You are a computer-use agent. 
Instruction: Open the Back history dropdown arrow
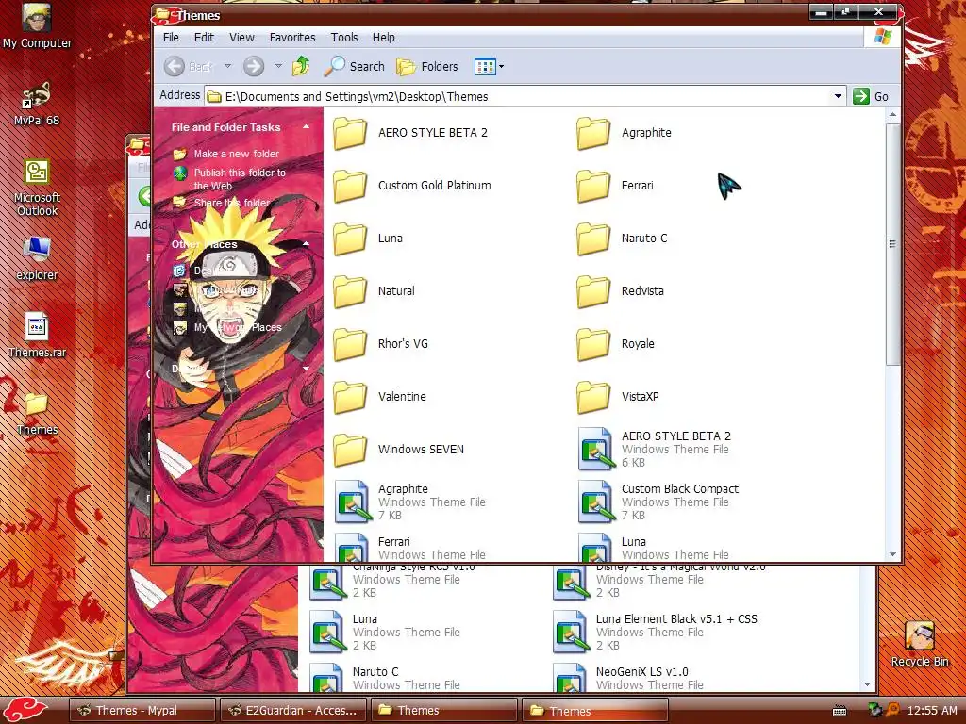pos(227,66)
